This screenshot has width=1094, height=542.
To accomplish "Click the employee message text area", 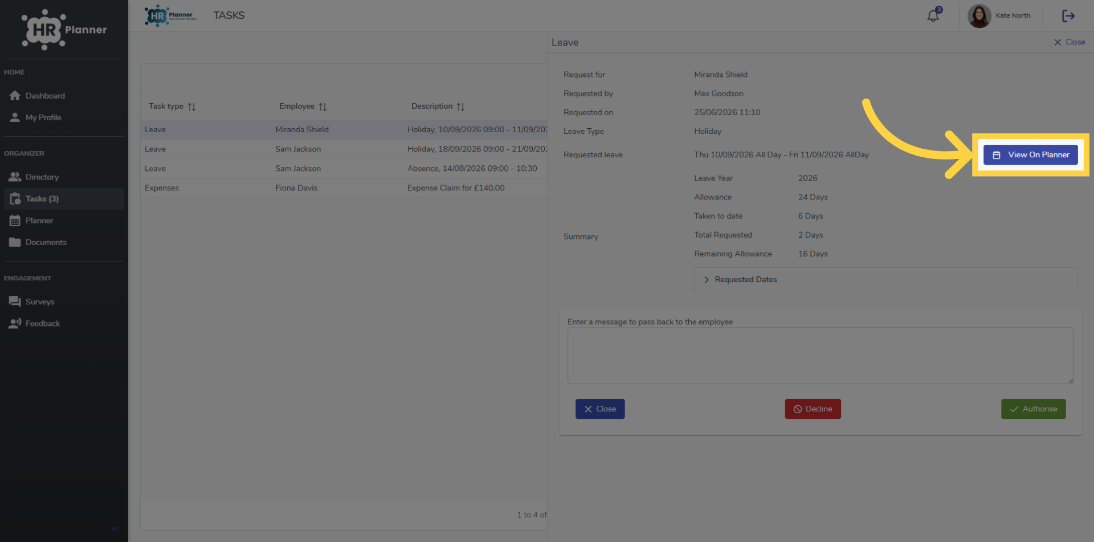I will coord(820,356).
